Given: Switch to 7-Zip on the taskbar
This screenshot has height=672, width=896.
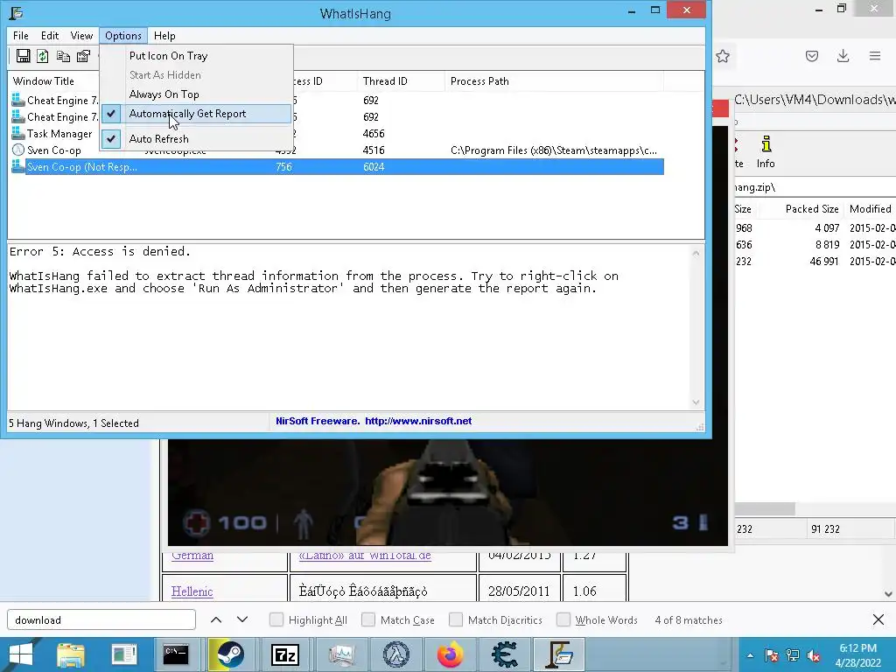Looking at the screenshot, I should (284, 654).
